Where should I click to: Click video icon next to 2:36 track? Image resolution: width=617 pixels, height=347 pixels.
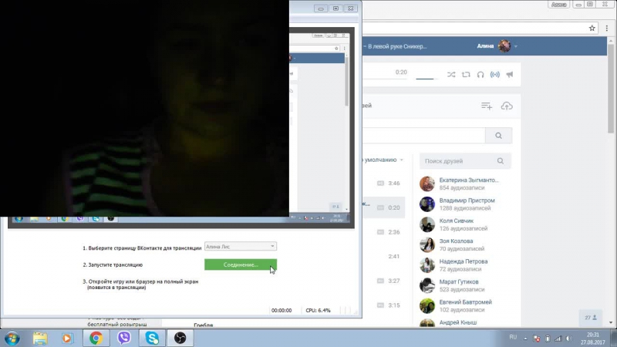[380, 232]
